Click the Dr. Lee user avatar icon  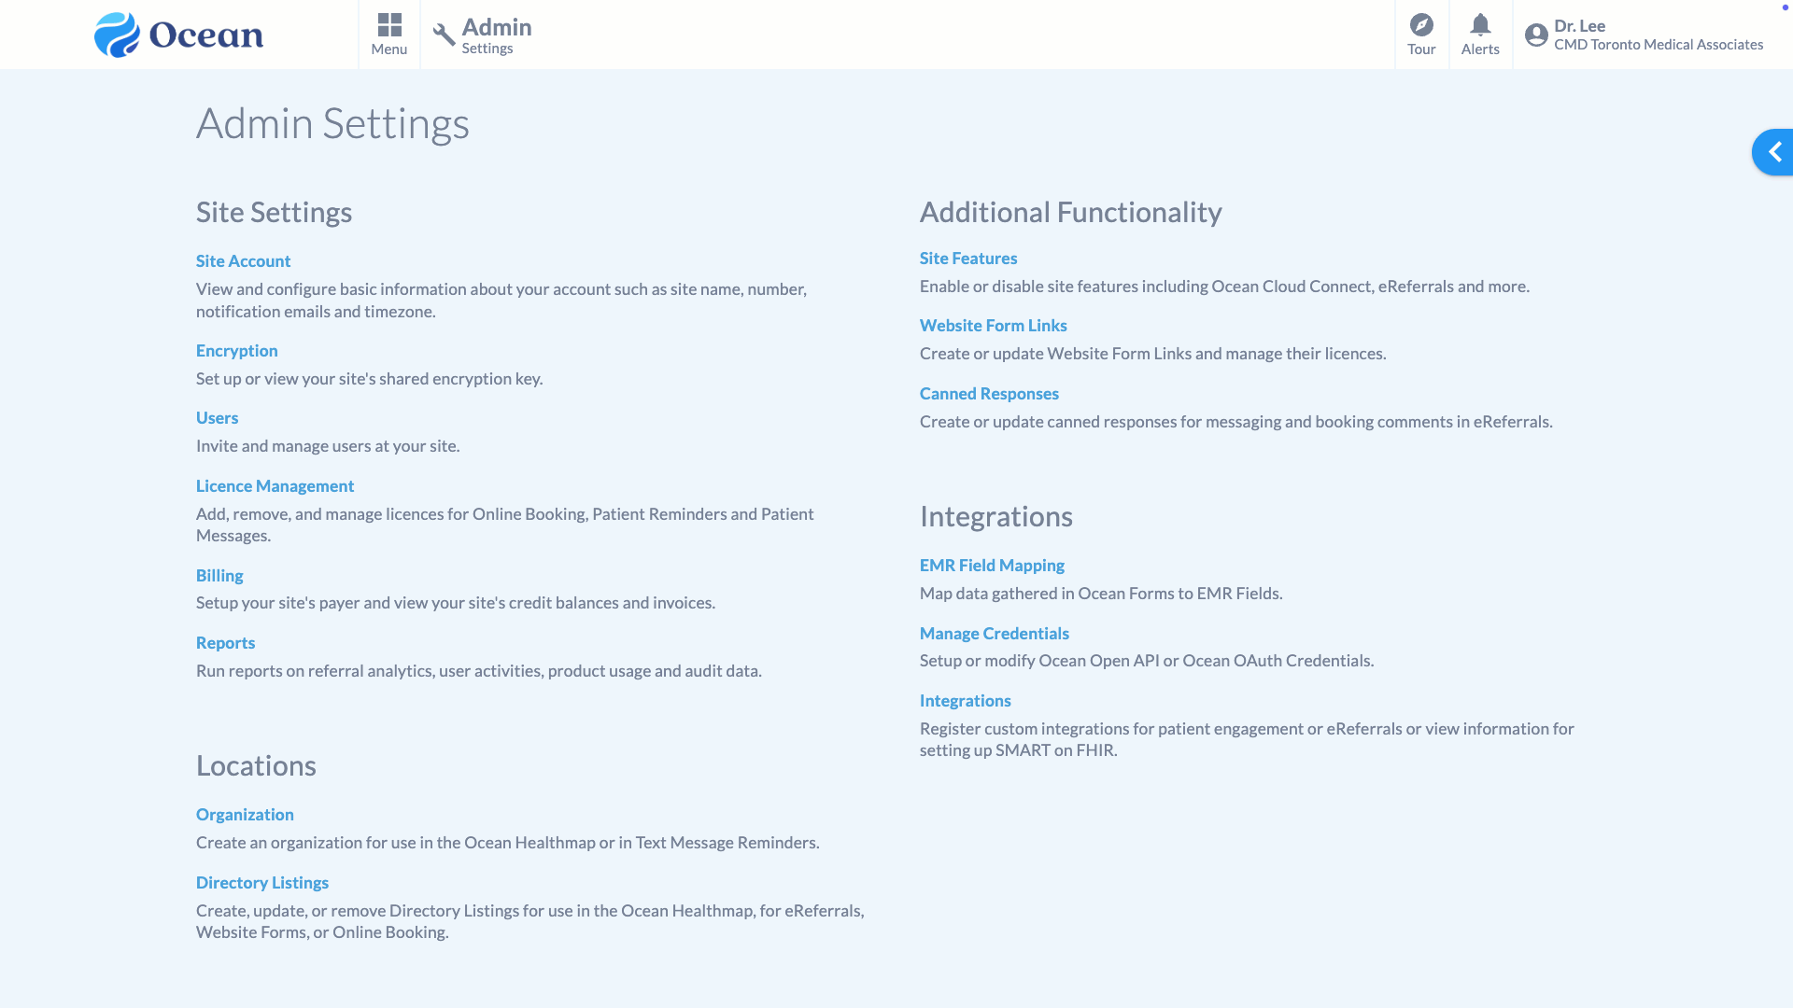[1536, 35]
